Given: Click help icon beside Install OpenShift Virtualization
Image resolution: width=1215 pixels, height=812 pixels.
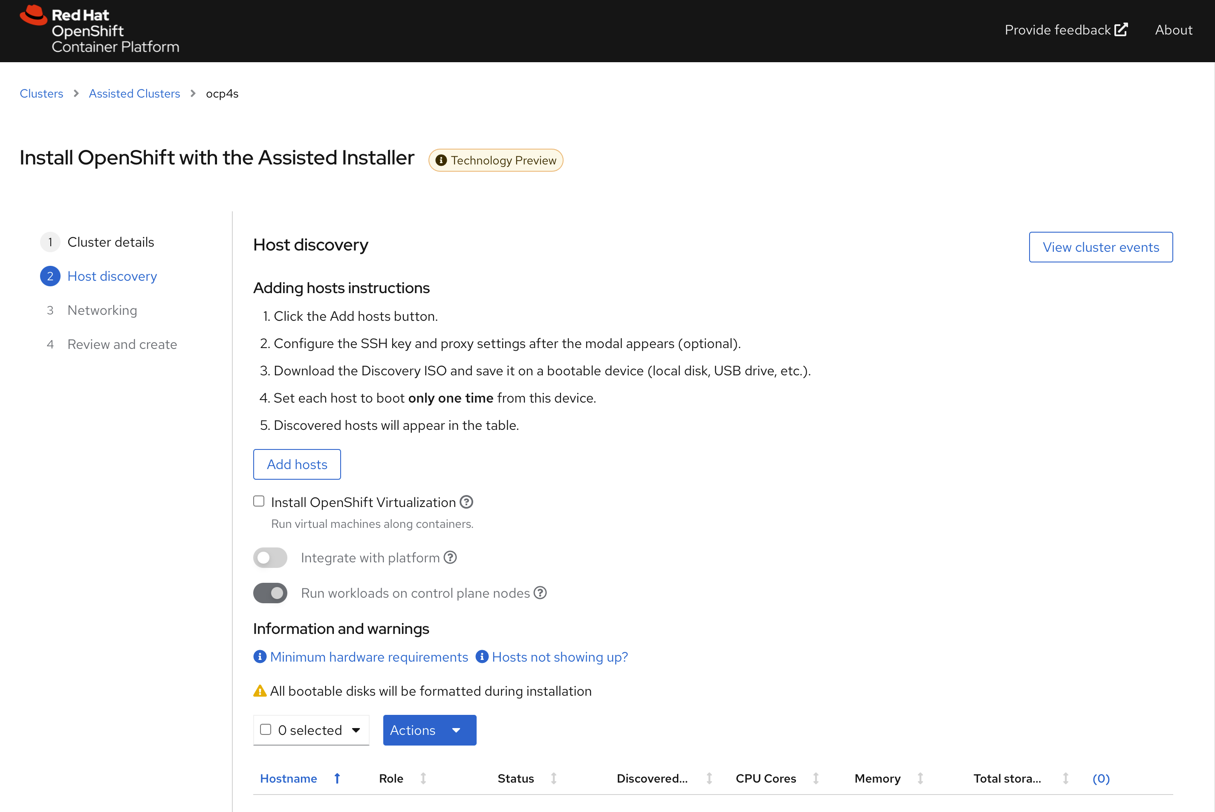Looking at the screenshot, I should pos(466,502).
